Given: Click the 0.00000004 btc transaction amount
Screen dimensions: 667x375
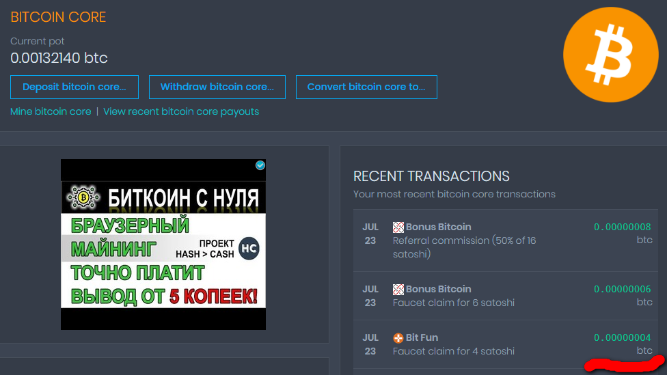Looking at the screenshot, I should [x=622, y=337].
